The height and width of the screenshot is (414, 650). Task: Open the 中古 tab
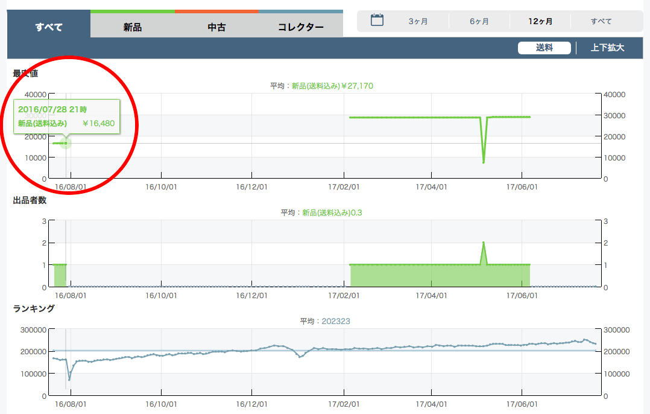coord(216,27)
